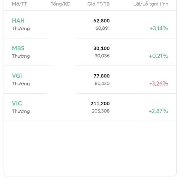This screenshot has height=180, width=180.
Task: Click MBS's +0.21% profit value
Action: point(158,56)
